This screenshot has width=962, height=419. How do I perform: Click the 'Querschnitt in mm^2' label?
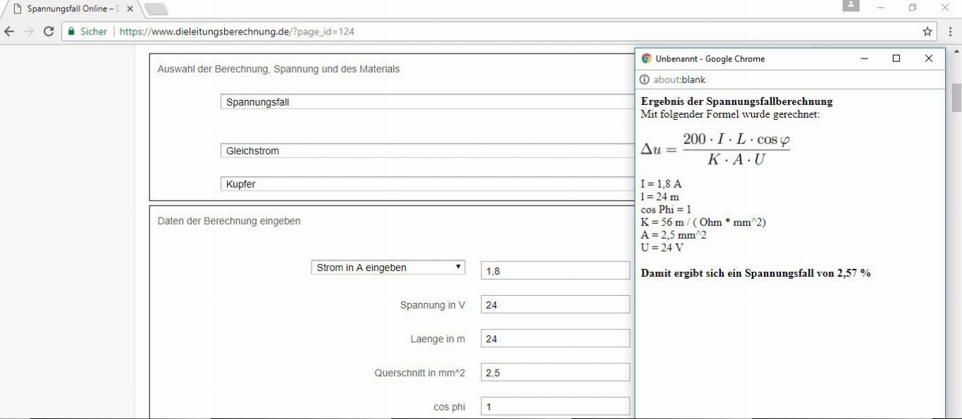coord(420,373)
